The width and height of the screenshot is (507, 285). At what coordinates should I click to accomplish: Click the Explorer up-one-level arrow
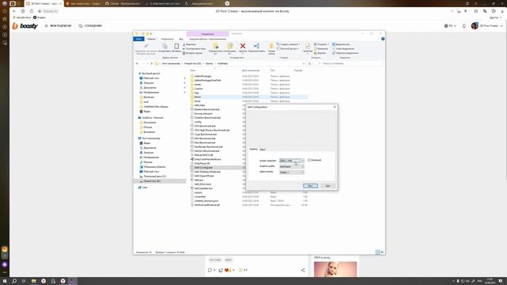coord(151,63)
